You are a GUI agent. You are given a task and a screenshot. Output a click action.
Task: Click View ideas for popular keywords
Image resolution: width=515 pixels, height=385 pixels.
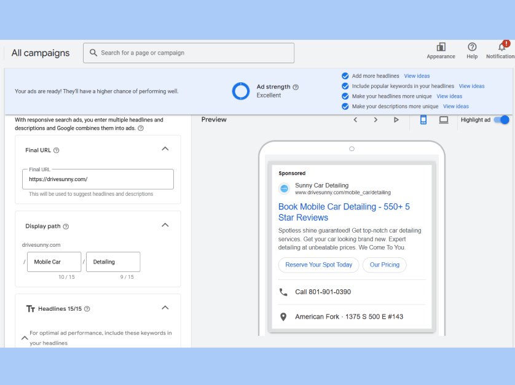pyautogui.click(x=471, y=86)
